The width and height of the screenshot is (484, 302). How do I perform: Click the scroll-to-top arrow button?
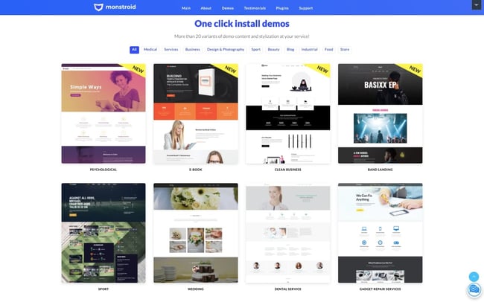(474, 276)
